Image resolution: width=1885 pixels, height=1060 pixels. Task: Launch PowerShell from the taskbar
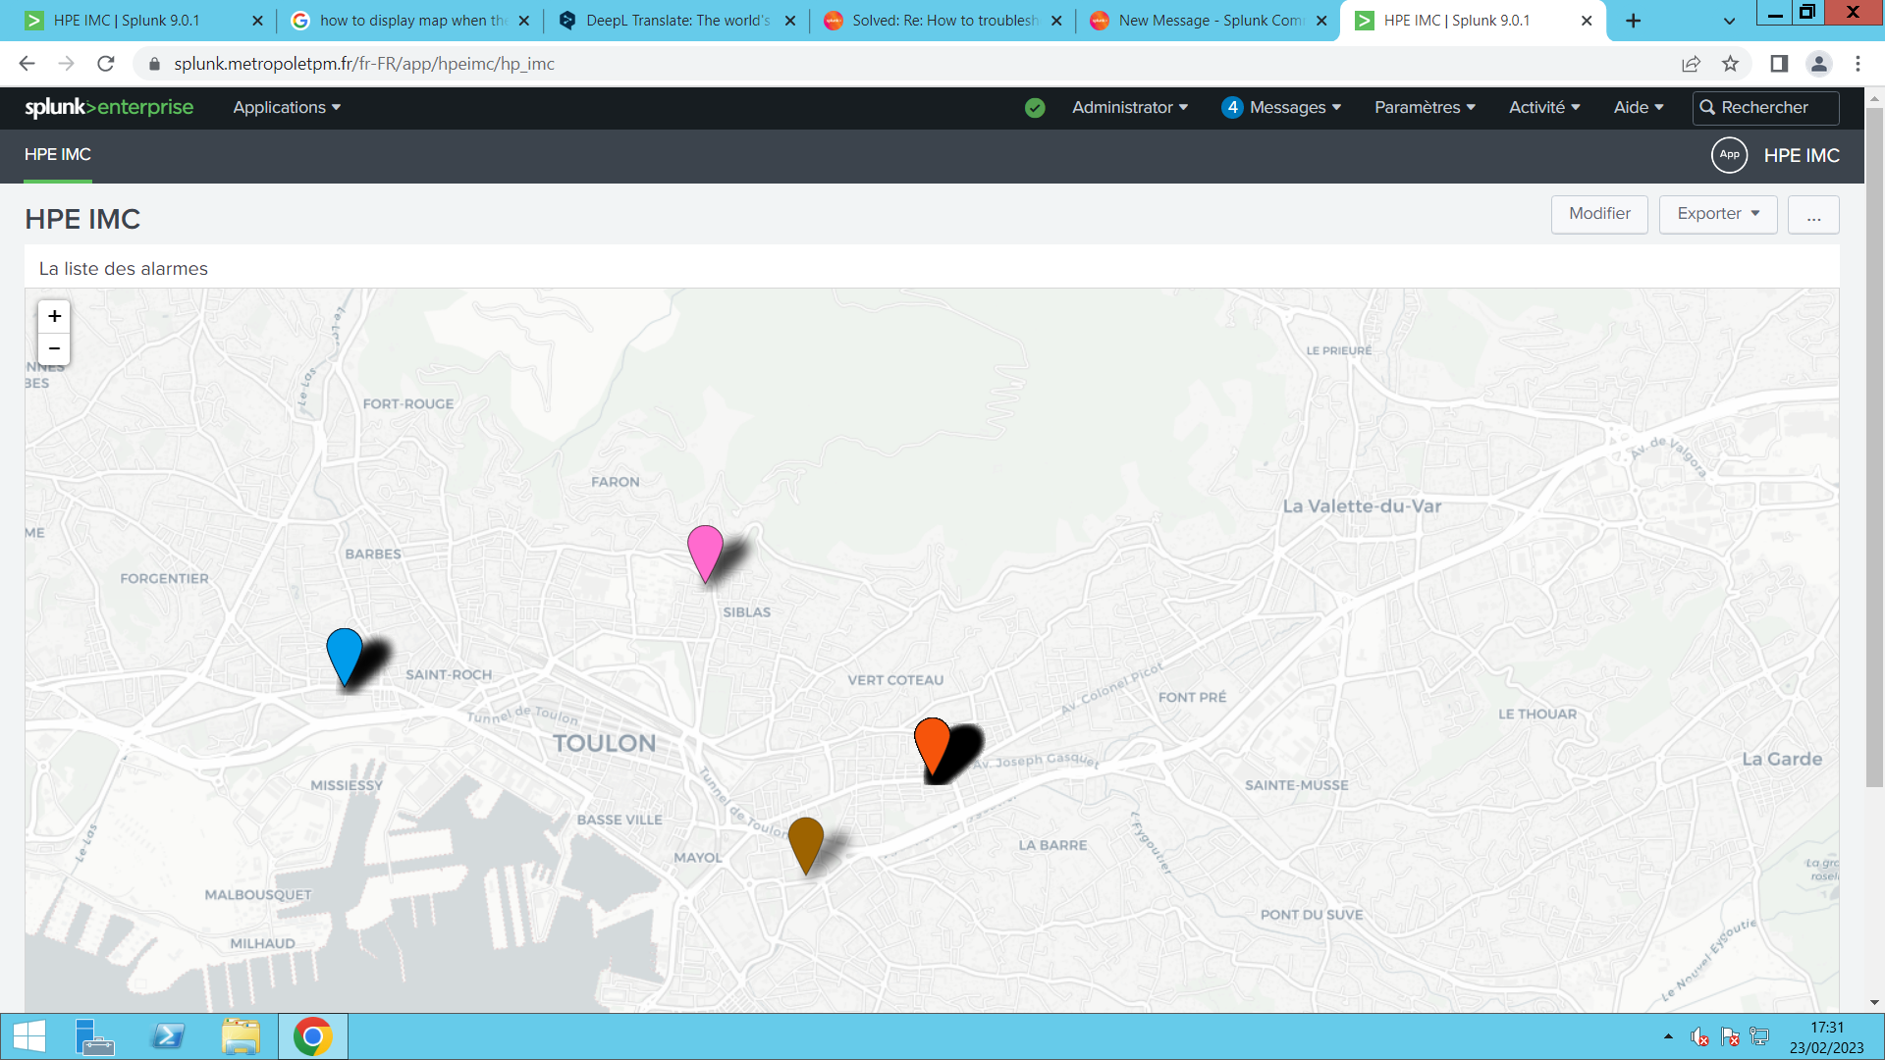(x=168, y=1036)
